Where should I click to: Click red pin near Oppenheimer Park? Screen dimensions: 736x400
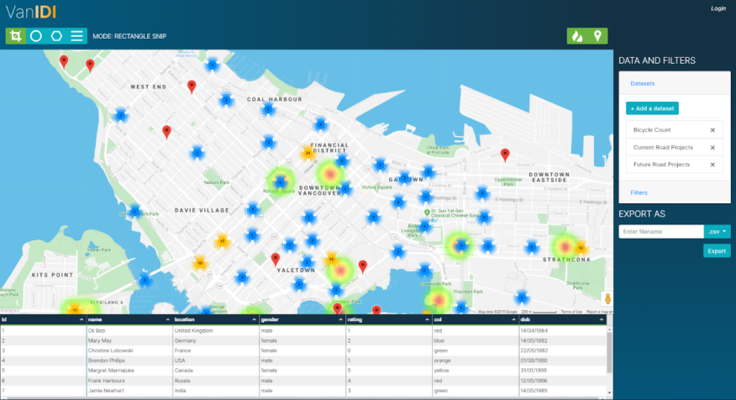(x=505, y=155)
